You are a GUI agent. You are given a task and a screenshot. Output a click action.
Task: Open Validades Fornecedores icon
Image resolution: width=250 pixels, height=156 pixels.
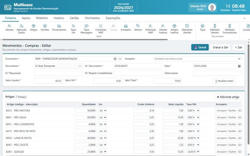pyautogui.click(x=230, y=29)
